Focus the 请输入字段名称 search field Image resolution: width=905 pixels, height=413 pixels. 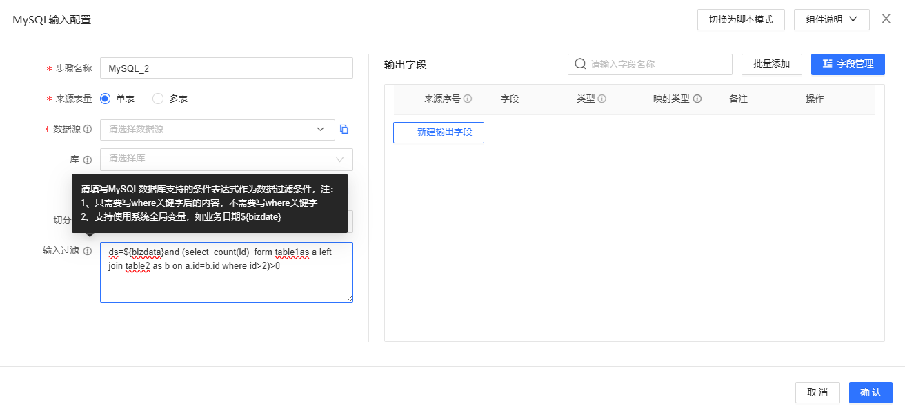click(x=650, y=64)
